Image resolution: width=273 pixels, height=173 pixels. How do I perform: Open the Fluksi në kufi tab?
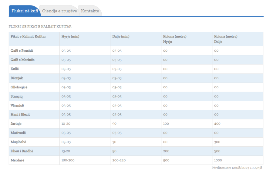pyautogui.click(x=24, y=11)
